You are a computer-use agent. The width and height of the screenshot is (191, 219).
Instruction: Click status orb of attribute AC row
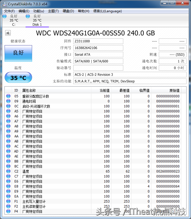click(8, 146)
